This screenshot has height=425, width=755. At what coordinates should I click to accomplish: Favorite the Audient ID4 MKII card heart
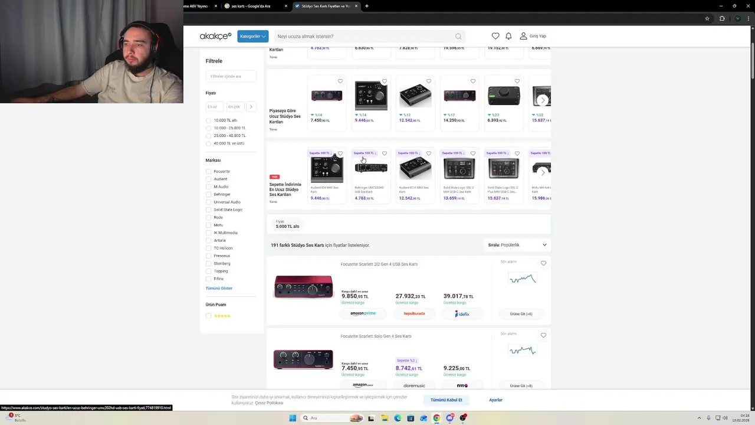click(340, 153)
